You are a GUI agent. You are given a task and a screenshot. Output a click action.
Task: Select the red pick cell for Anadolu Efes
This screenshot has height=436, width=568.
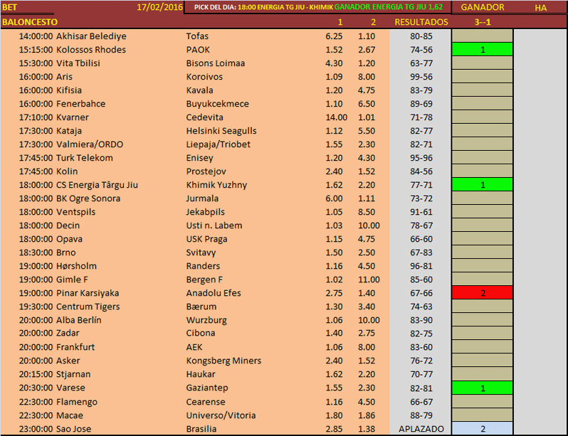click(482, 292)
